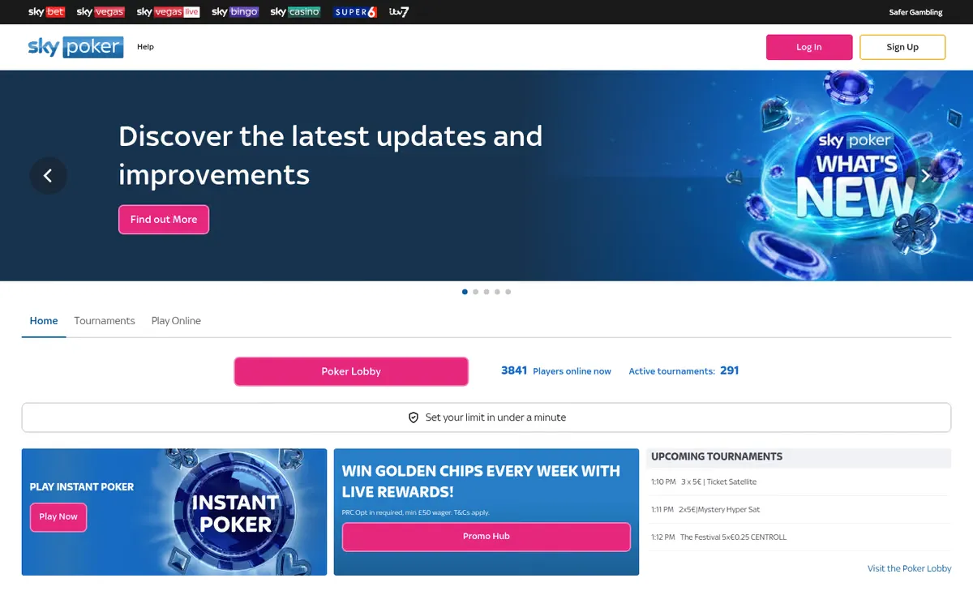This screenshot has width=973, height=608.
Task: Click the Log In button
Action: [809, 47]
